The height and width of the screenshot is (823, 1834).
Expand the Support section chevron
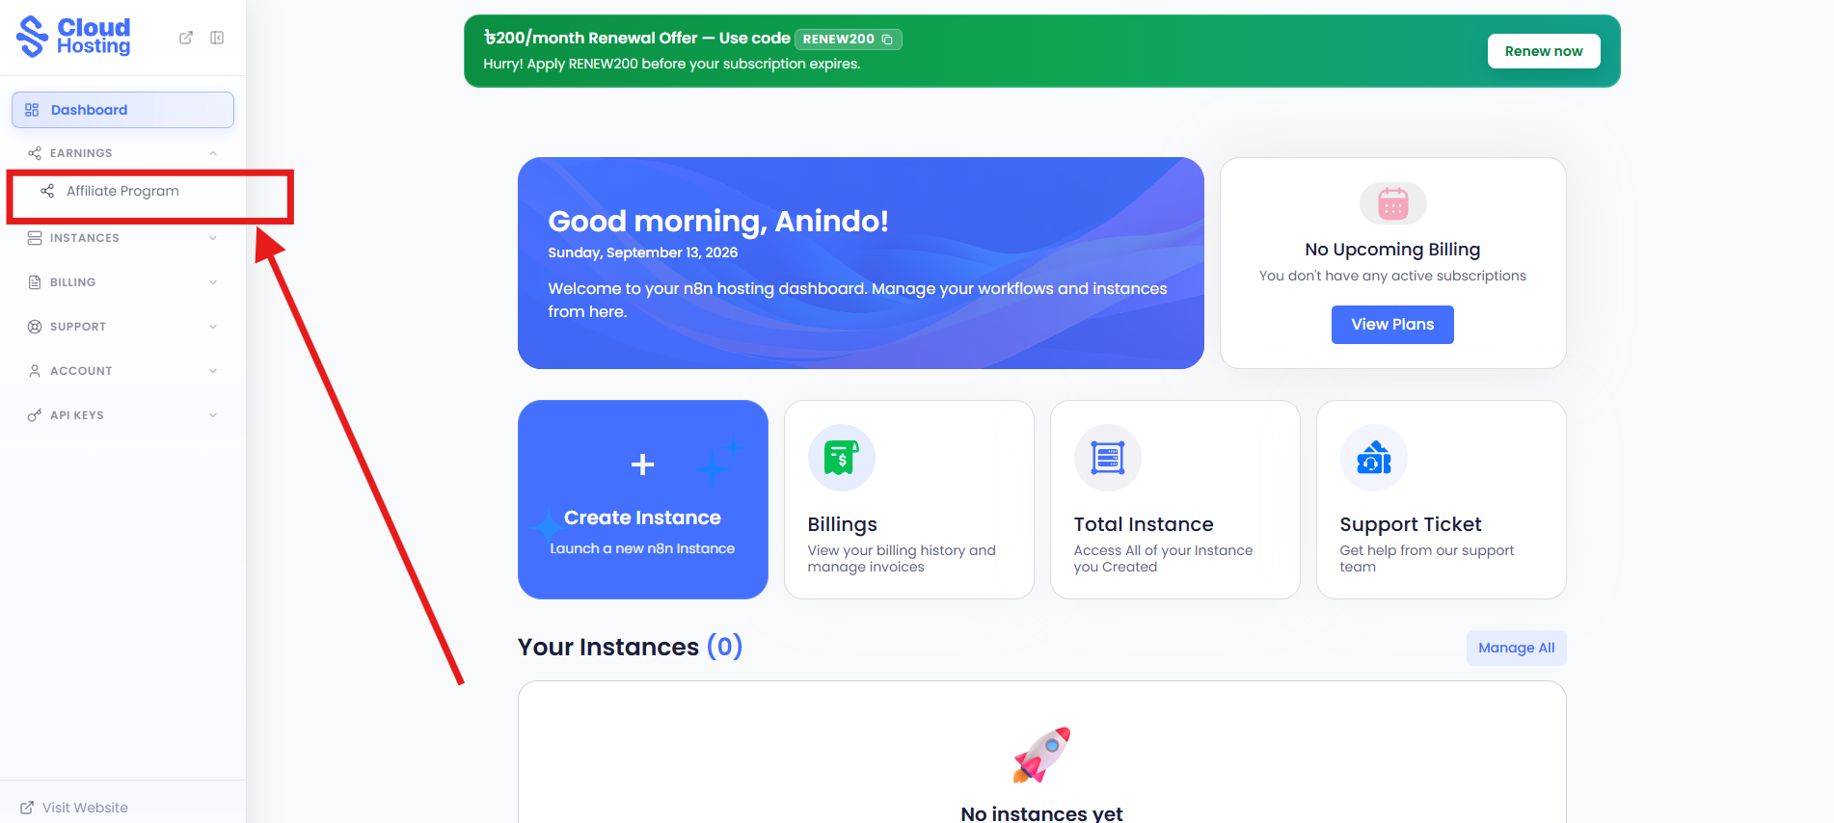213,327
